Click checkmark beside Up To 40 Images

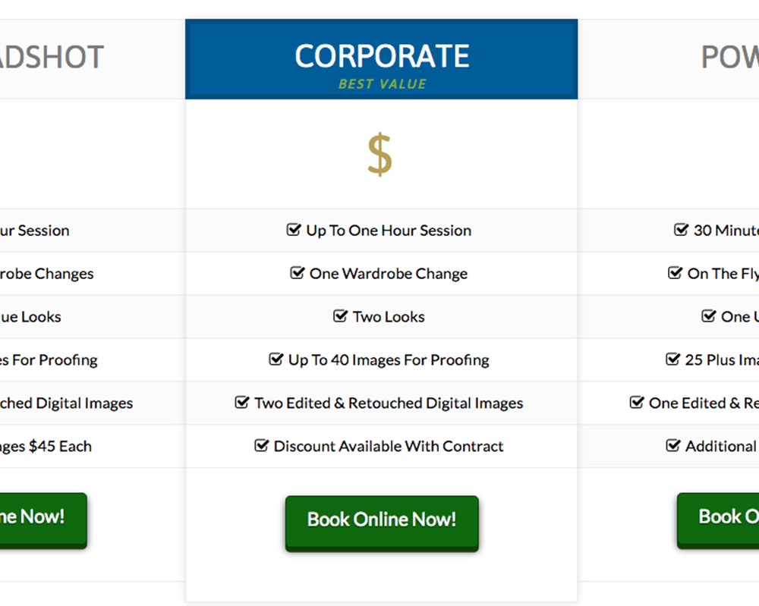[x=276, y=360]
